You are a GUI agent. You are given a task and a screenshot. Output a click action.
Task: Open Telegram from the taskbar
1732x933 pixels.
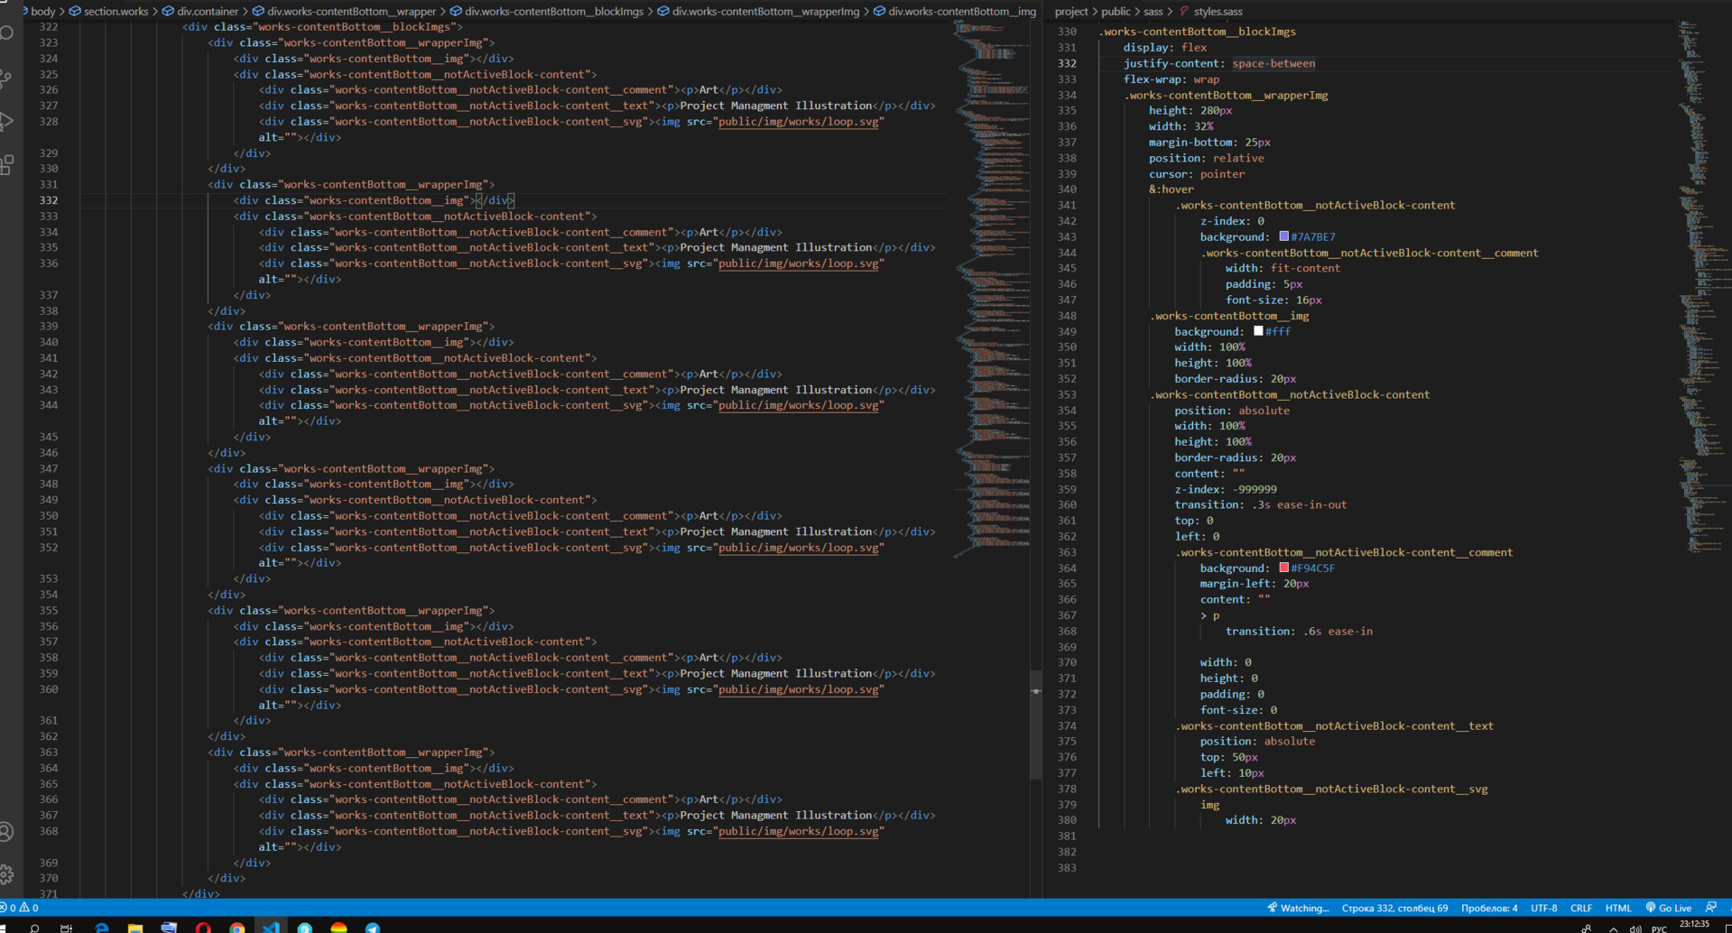point(373,928)
